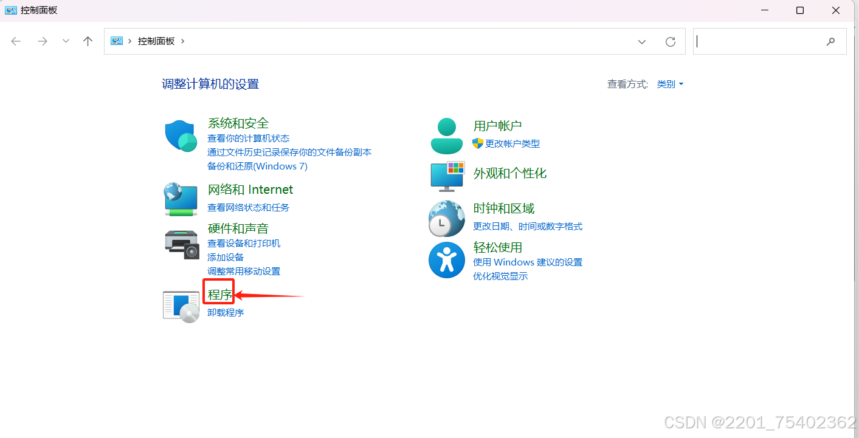The image size is (859, 438).
Task: Click the Control Panel title bar icon
Action: click(x=11, y=10)
